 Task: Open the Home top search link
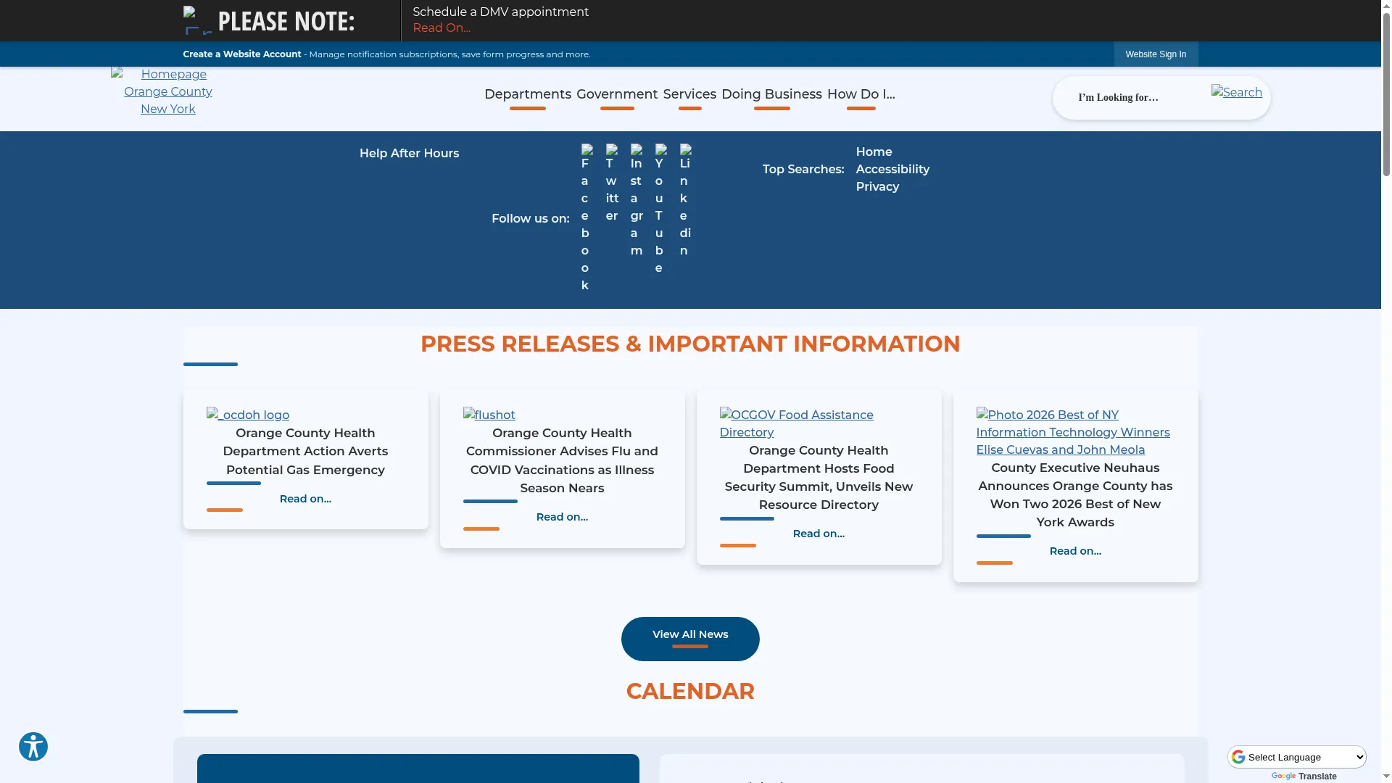click(874, 152)
